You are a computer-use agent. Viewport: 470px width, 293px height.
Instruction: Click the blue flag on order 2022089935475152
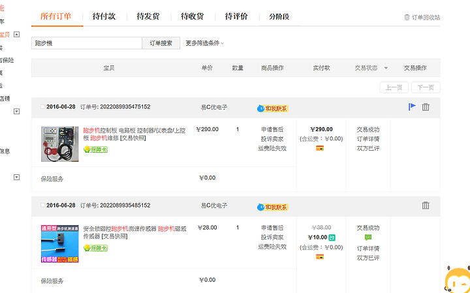click(412, 106)
